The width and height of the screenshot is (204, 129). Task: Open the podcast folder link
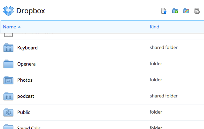(x=26, y=96)
